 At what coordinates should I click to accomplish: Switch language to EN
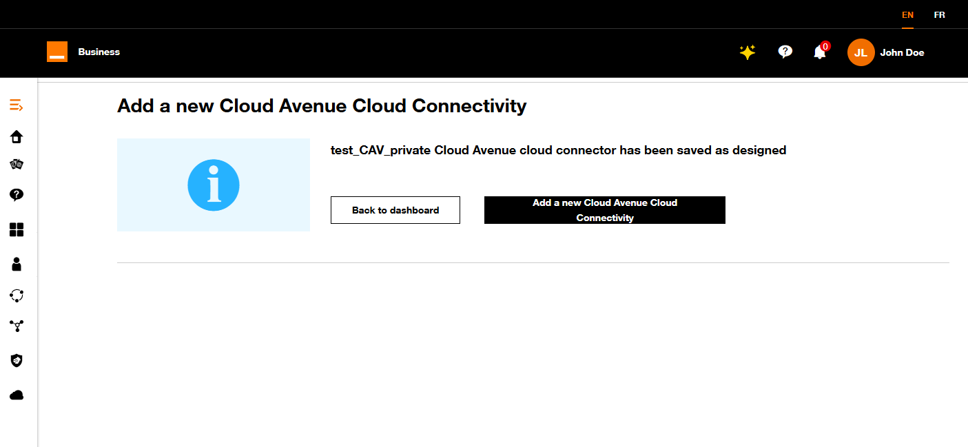pos(907,14)
